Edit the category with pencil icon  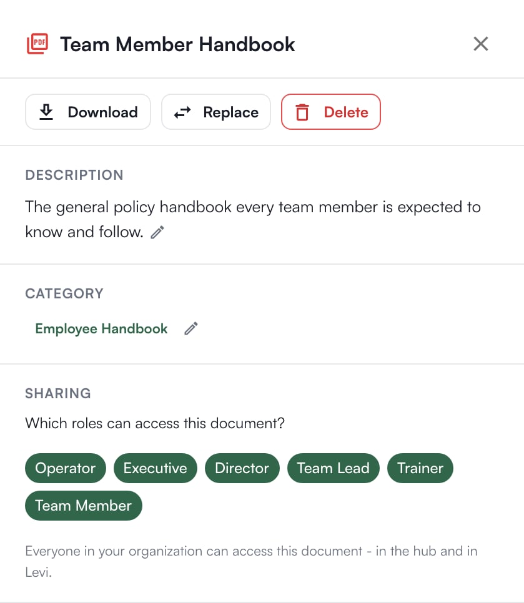point(191,329)
